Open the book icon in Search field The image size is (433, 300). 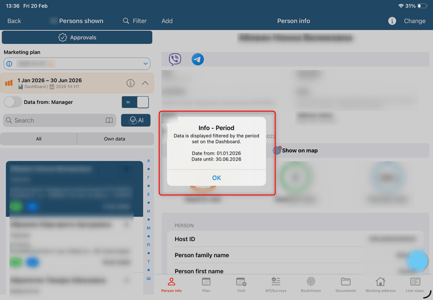coord(109,120)
